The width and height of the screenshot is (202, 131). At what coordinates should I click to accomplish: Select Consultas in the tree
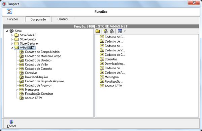31,73
